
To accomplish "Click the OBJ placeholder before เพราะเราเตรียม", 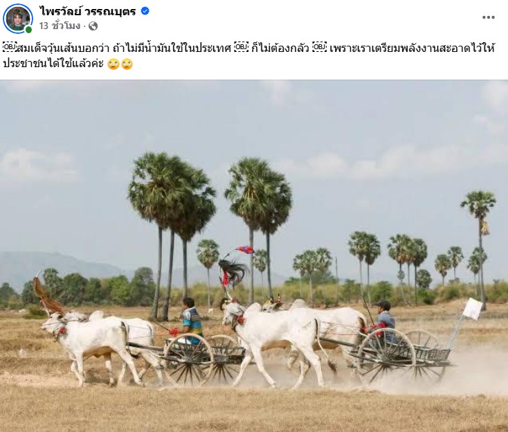I will pos(320,48).
